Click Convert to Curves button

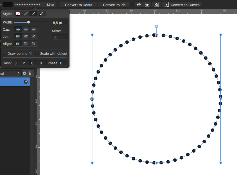pos(182,5)
